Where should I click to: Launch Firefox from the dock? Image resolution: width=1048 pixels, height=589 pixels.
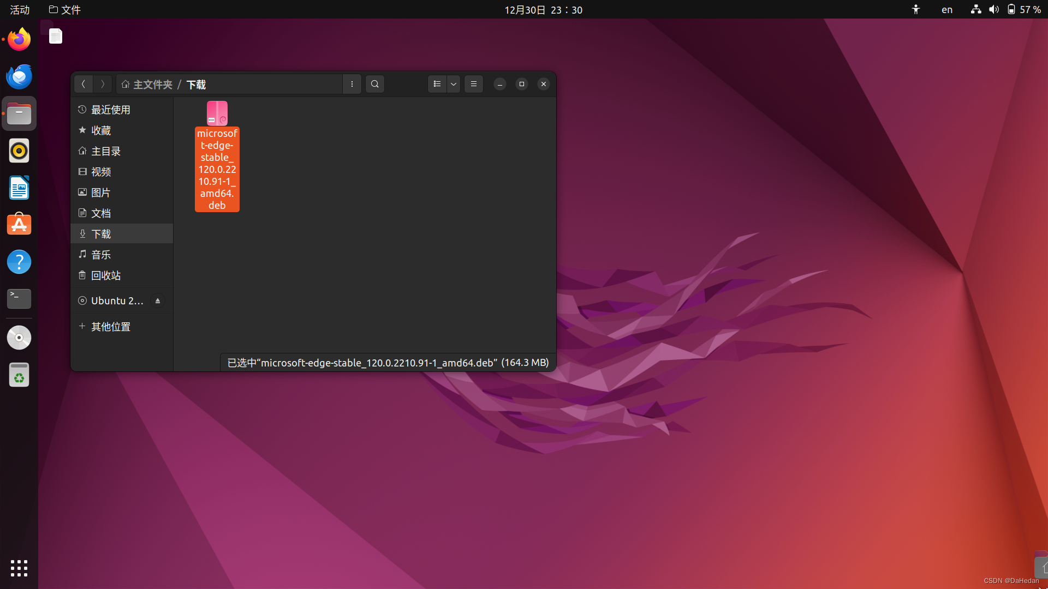coord(19,39)
